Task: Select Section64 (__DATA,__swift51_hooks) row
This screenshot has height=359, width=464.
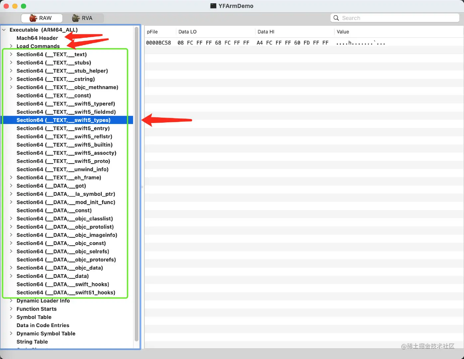Action: (x=67, y=293)
